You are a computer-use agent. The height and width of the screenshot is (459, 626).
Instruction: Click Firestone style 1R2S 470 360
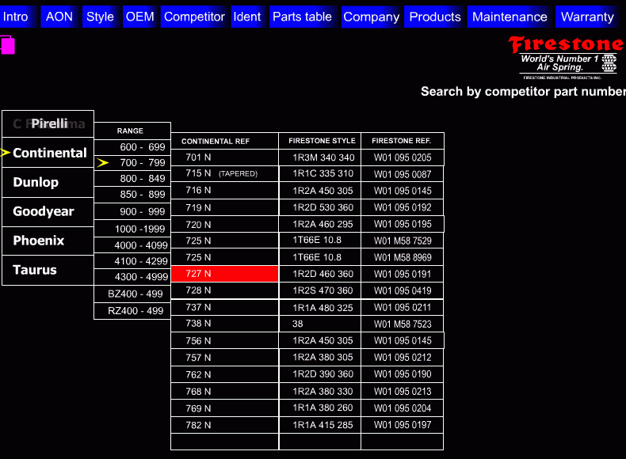coord(320,290)
